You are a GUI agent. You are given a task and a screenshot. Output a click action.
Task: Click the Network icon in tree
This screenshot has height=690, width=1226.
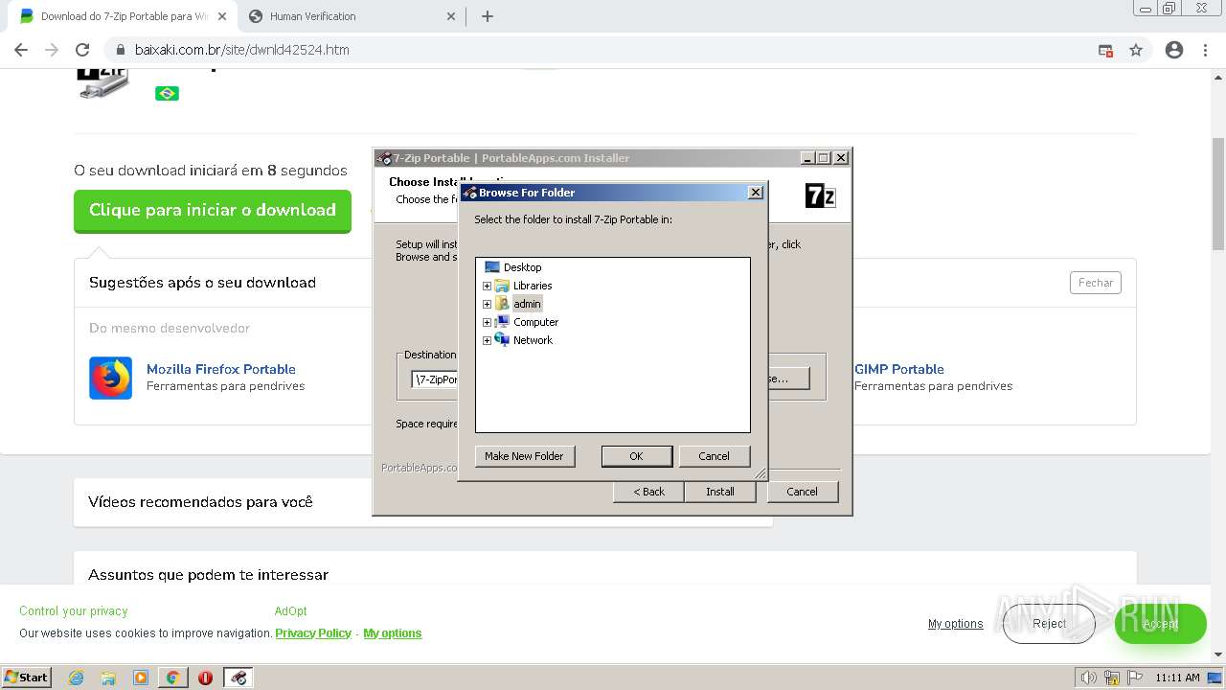(x=502, y=340)
